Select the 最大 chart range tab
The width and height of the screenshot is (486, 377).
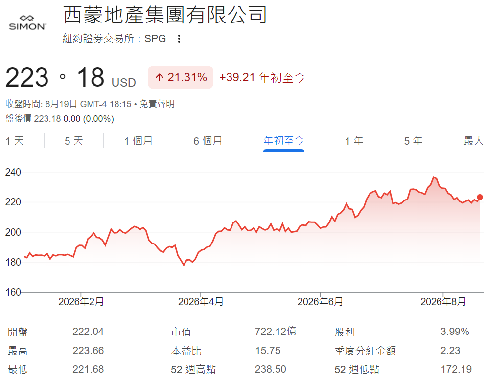click(474, 141)
